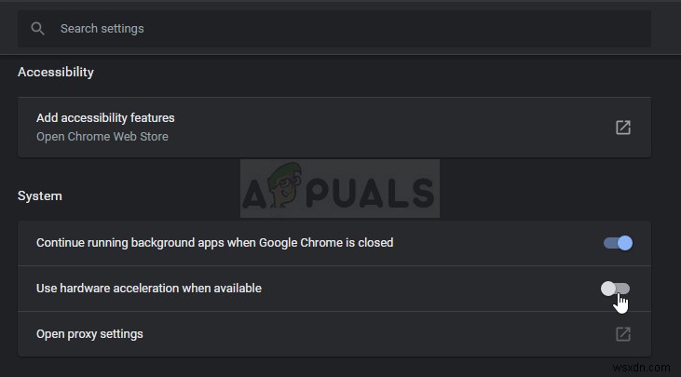Select the Open proxy settings label
The image size is (681, 377).
pyautogui.click(x=89, y=334)
